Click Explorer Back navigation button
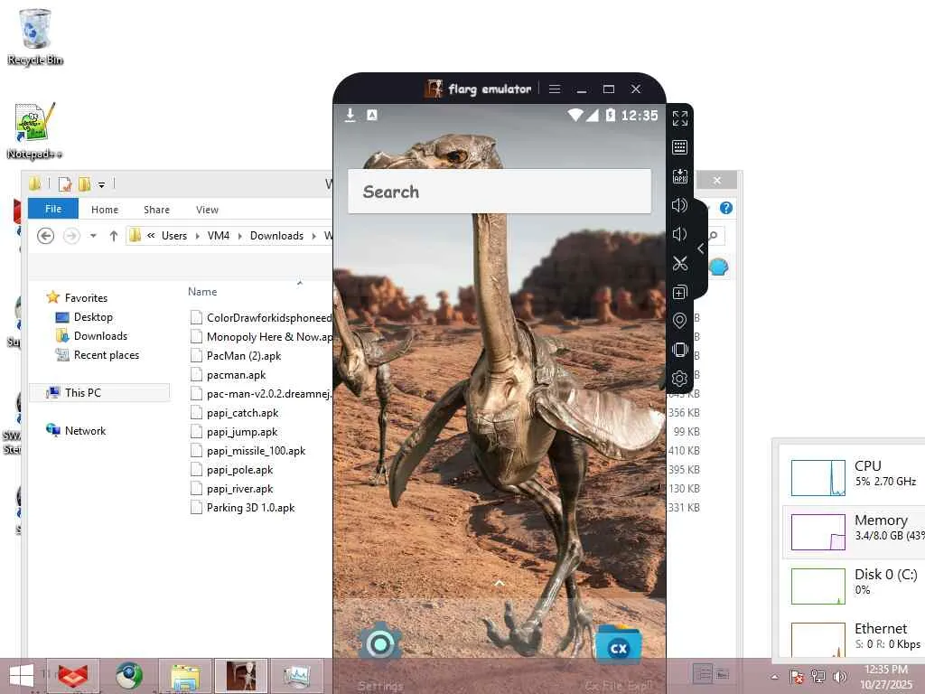Image resolution: width=925 pixels, height=694 pixels. tap(45, 236)
